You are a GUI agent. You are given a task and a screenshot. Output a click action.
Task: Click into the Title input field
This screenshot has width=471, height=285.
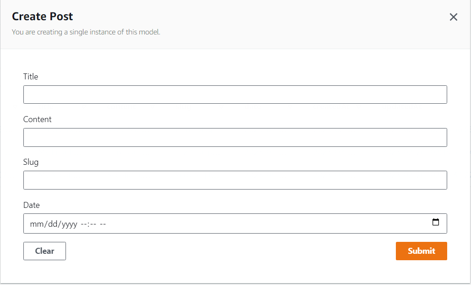(235, 95)
